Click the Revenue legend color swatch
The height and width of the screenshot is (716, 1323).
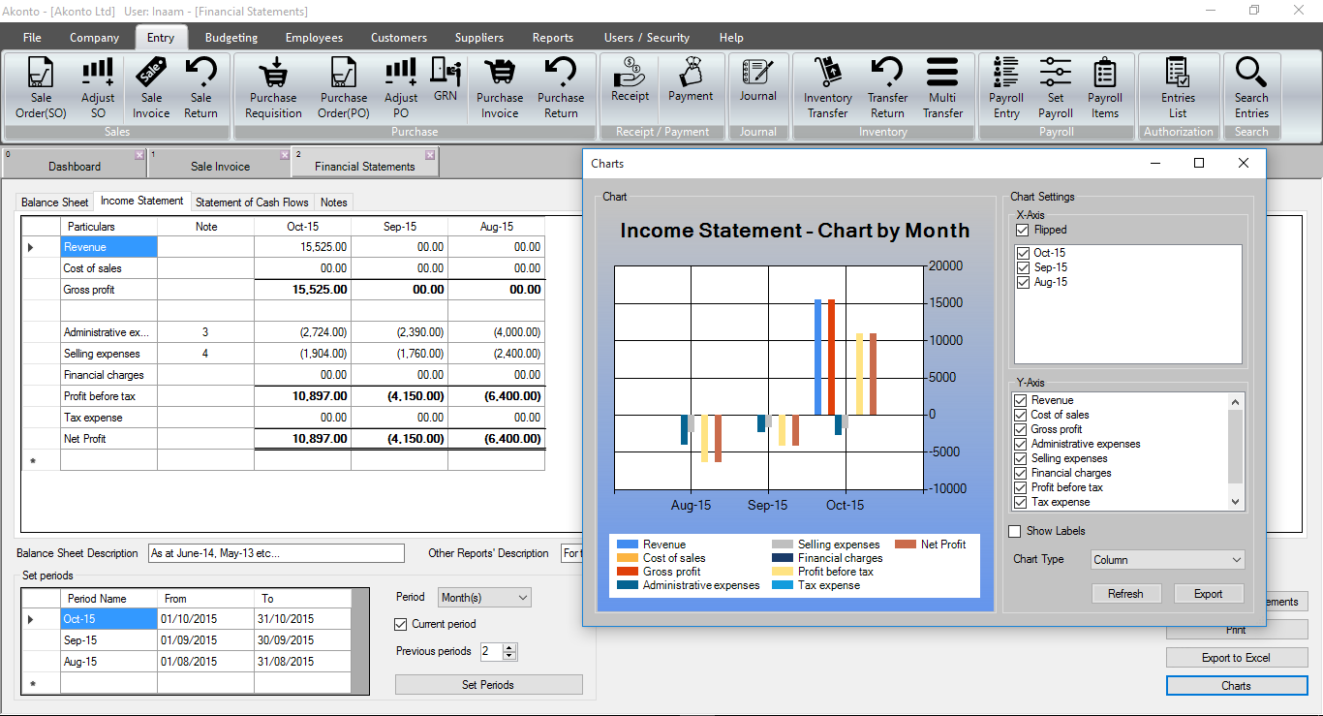click(628, 545)
